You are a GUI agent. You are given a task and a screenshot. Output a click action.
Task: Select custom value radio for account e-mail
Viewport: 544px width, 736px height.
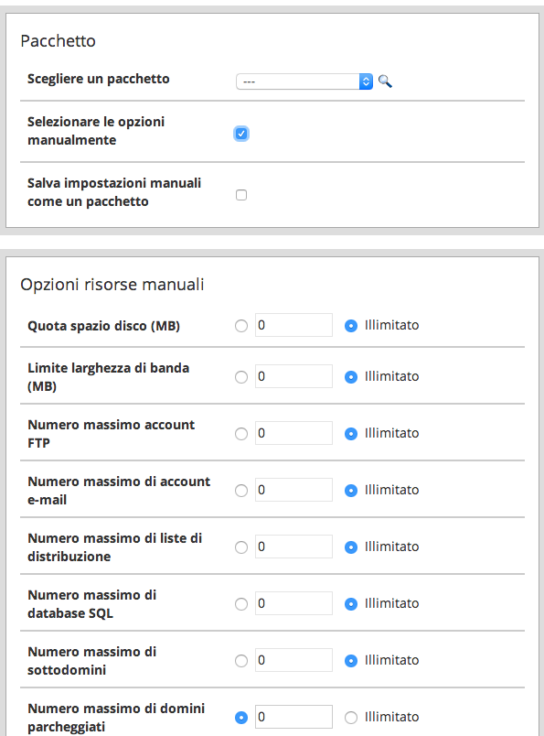(x=241, y=491)
